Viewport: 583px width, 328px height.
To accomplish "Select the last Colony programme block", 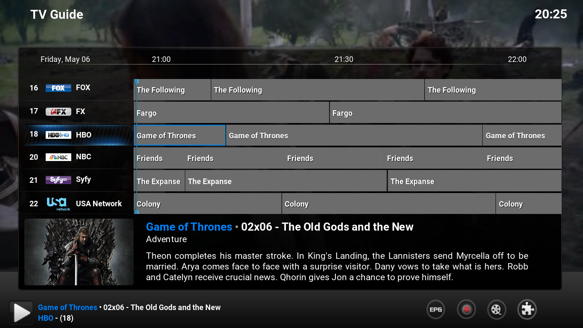I will (529, 204).
